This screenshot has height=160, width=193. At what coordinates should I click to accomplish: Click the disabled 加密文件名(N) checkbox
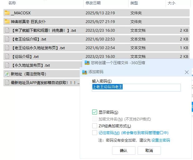point(95,119)
